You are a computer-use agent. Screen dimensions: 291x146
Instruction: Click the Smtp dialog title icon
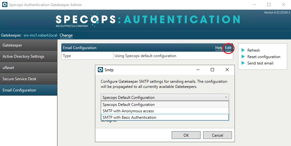click(100, 70)
